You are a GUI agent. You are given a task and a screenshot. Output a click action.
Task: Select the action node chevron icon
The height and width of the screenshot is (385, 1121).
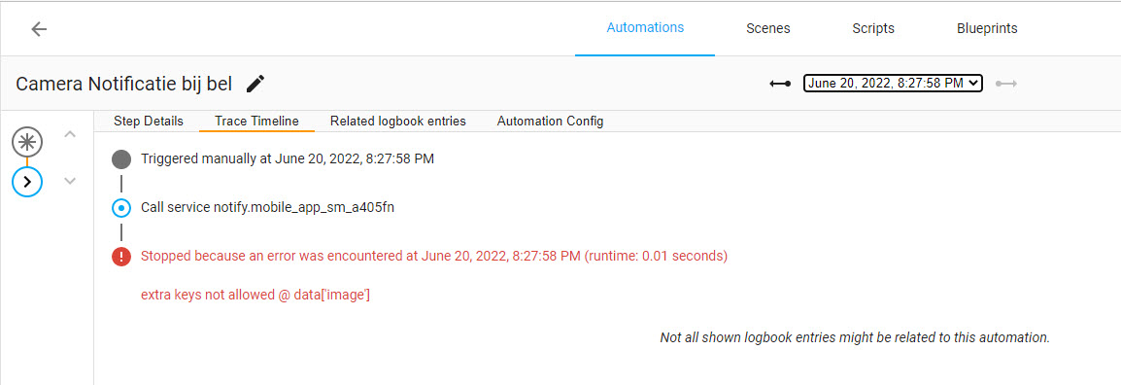[27, 182]
